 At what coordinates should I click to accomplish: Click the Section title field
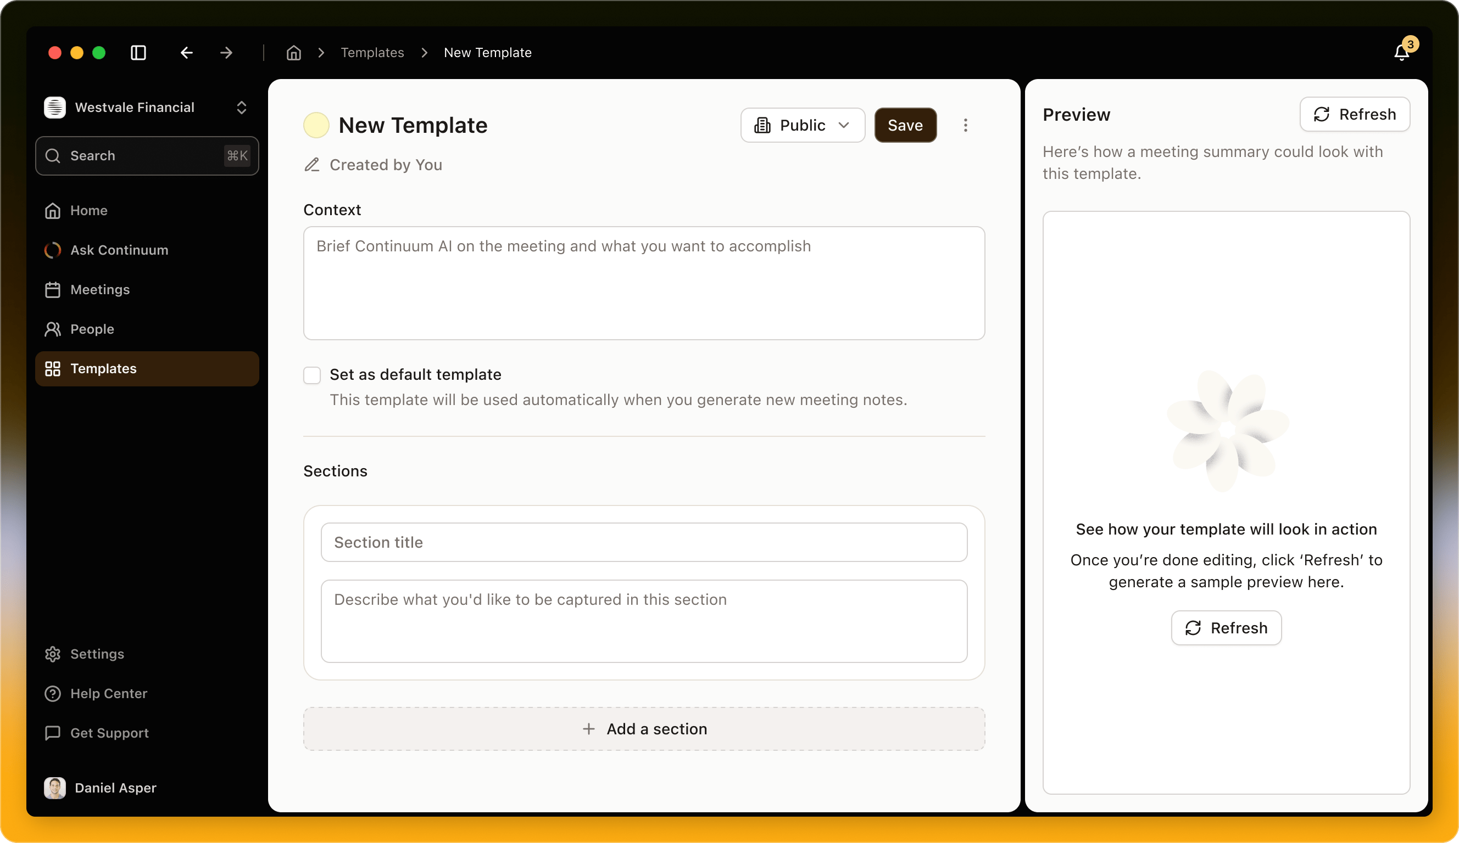tap(644, 542)
